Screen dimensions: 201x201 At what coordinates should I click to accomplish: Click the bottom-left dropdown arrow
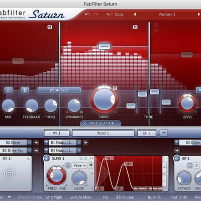(x=10, y=197)
